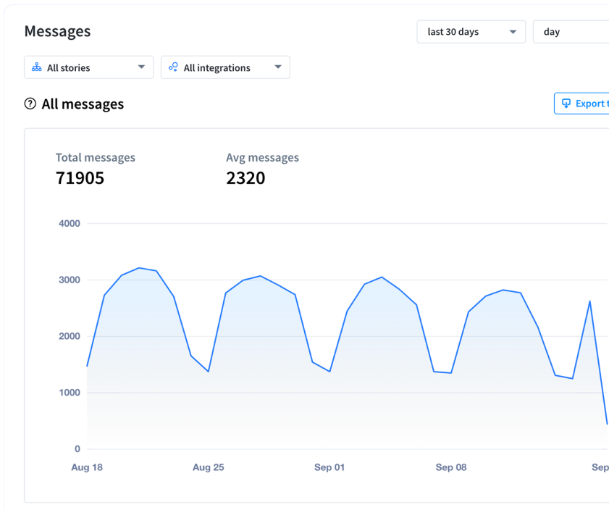Expand the All stories dropdown arrow

(141, 67)
